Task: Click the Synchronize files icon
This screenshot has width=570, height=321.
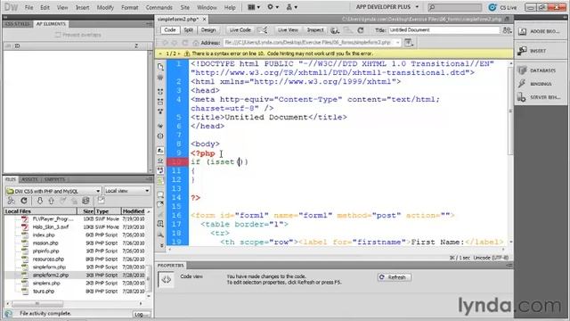Action: pyautogui.click(x=85, y=201)
